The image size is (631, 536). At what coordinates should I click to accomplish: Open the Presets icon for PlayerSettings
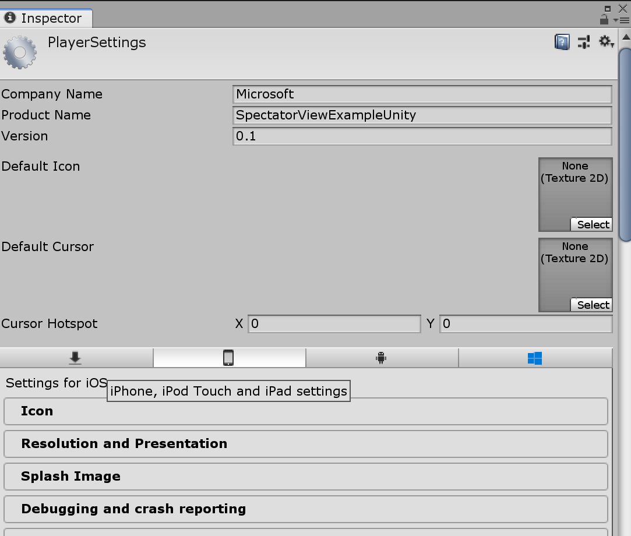[x=584, y=41]
